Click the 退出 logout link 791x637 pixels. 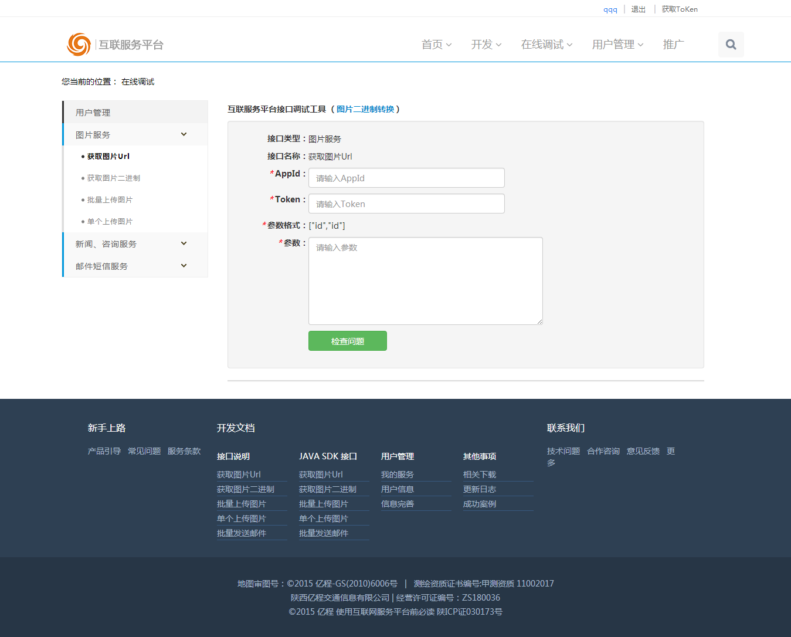638,9
